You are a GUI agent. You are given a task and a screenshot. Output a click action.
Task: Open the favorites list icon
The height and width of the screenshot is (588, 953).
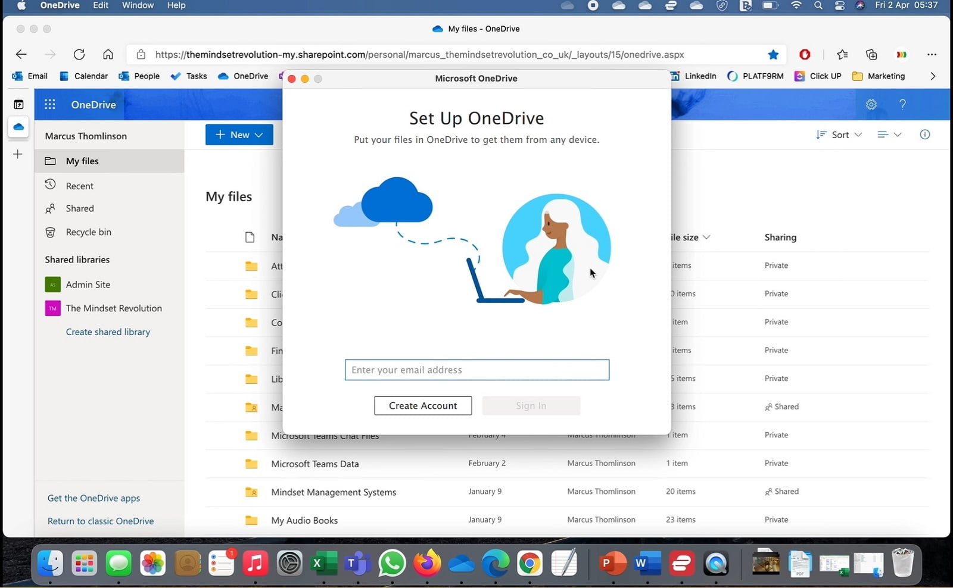pyautogui.click(x=842, y=54)
